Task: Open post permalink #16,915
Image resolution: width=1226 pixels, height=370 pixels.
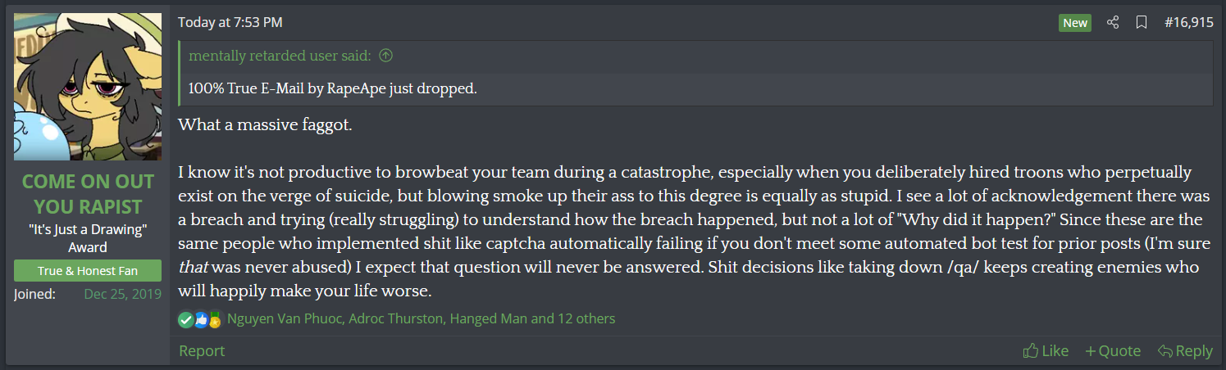Action: point(1188,23)
